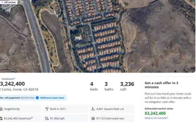Click the 3,236 sqft stat
This screenshot has height=122, width=196.
[x=127, y=86]
